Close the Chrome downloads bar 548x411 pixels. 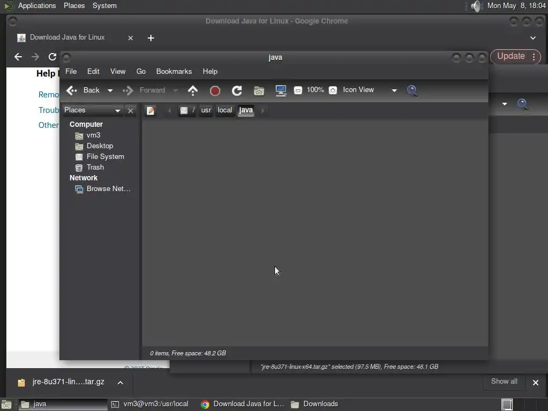click(535, 383)
